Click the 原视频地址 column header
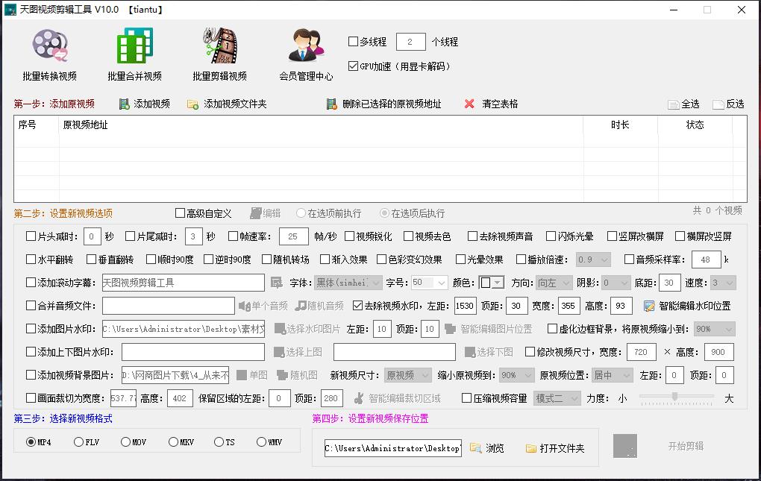The height and width of the screenshot is (481, 761). [321, 125]
